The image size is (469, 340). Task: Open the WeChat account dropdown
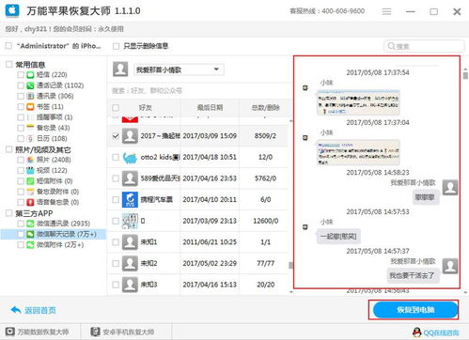click(x=179, y=70)
